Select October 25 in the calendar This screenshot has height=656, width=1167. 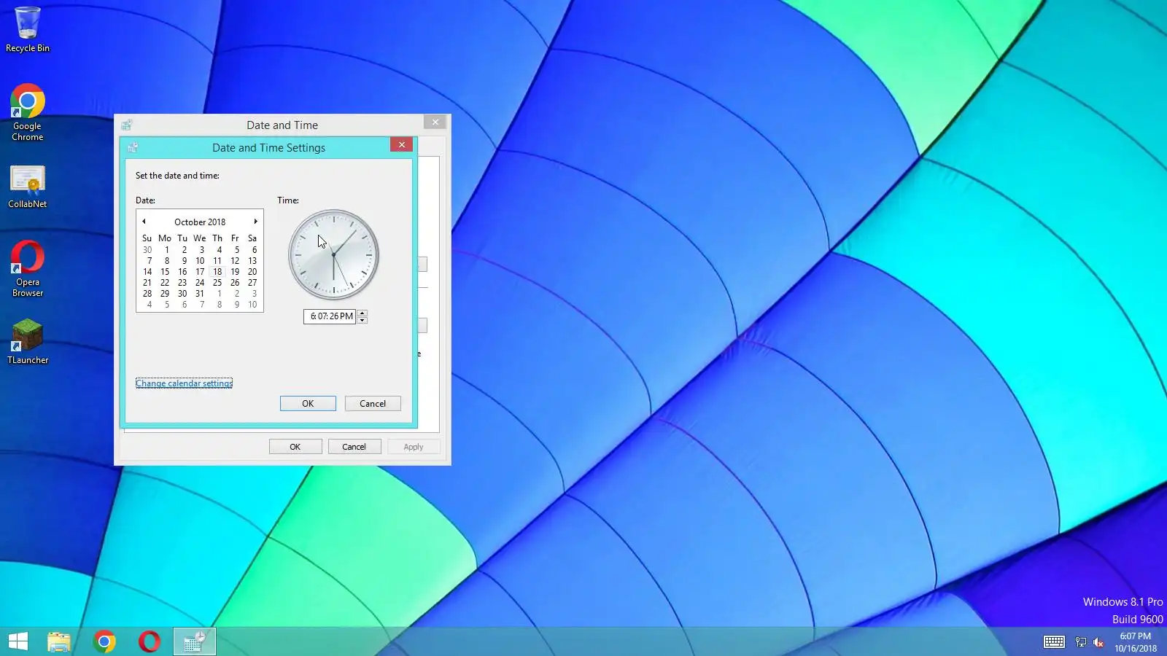coord(217,283)
